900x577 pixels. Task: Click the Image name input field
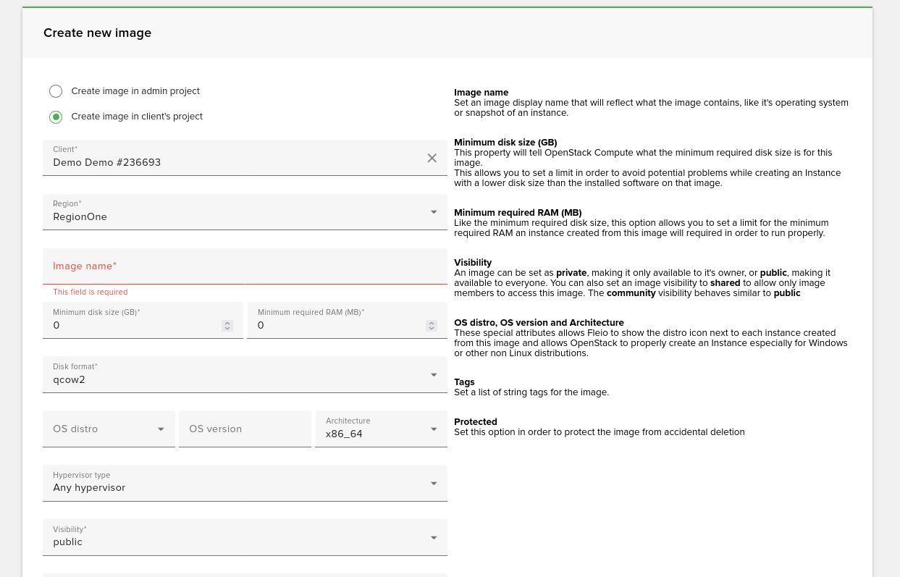[245, 266]
